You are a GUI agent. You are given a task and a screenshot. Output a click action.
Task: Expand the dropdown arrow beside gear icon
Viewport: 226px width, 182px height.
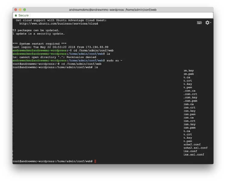[x=211, y=23]
